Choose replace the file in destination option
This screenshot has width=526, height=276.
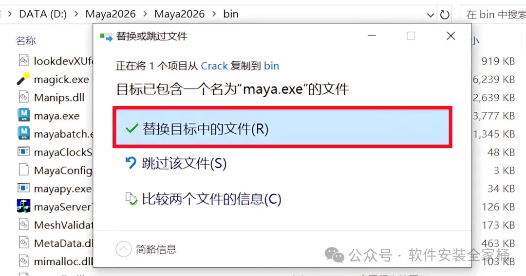pos(282,128)
